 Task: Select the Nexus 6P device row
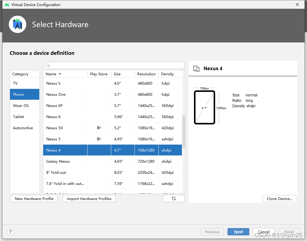[113, 105]
